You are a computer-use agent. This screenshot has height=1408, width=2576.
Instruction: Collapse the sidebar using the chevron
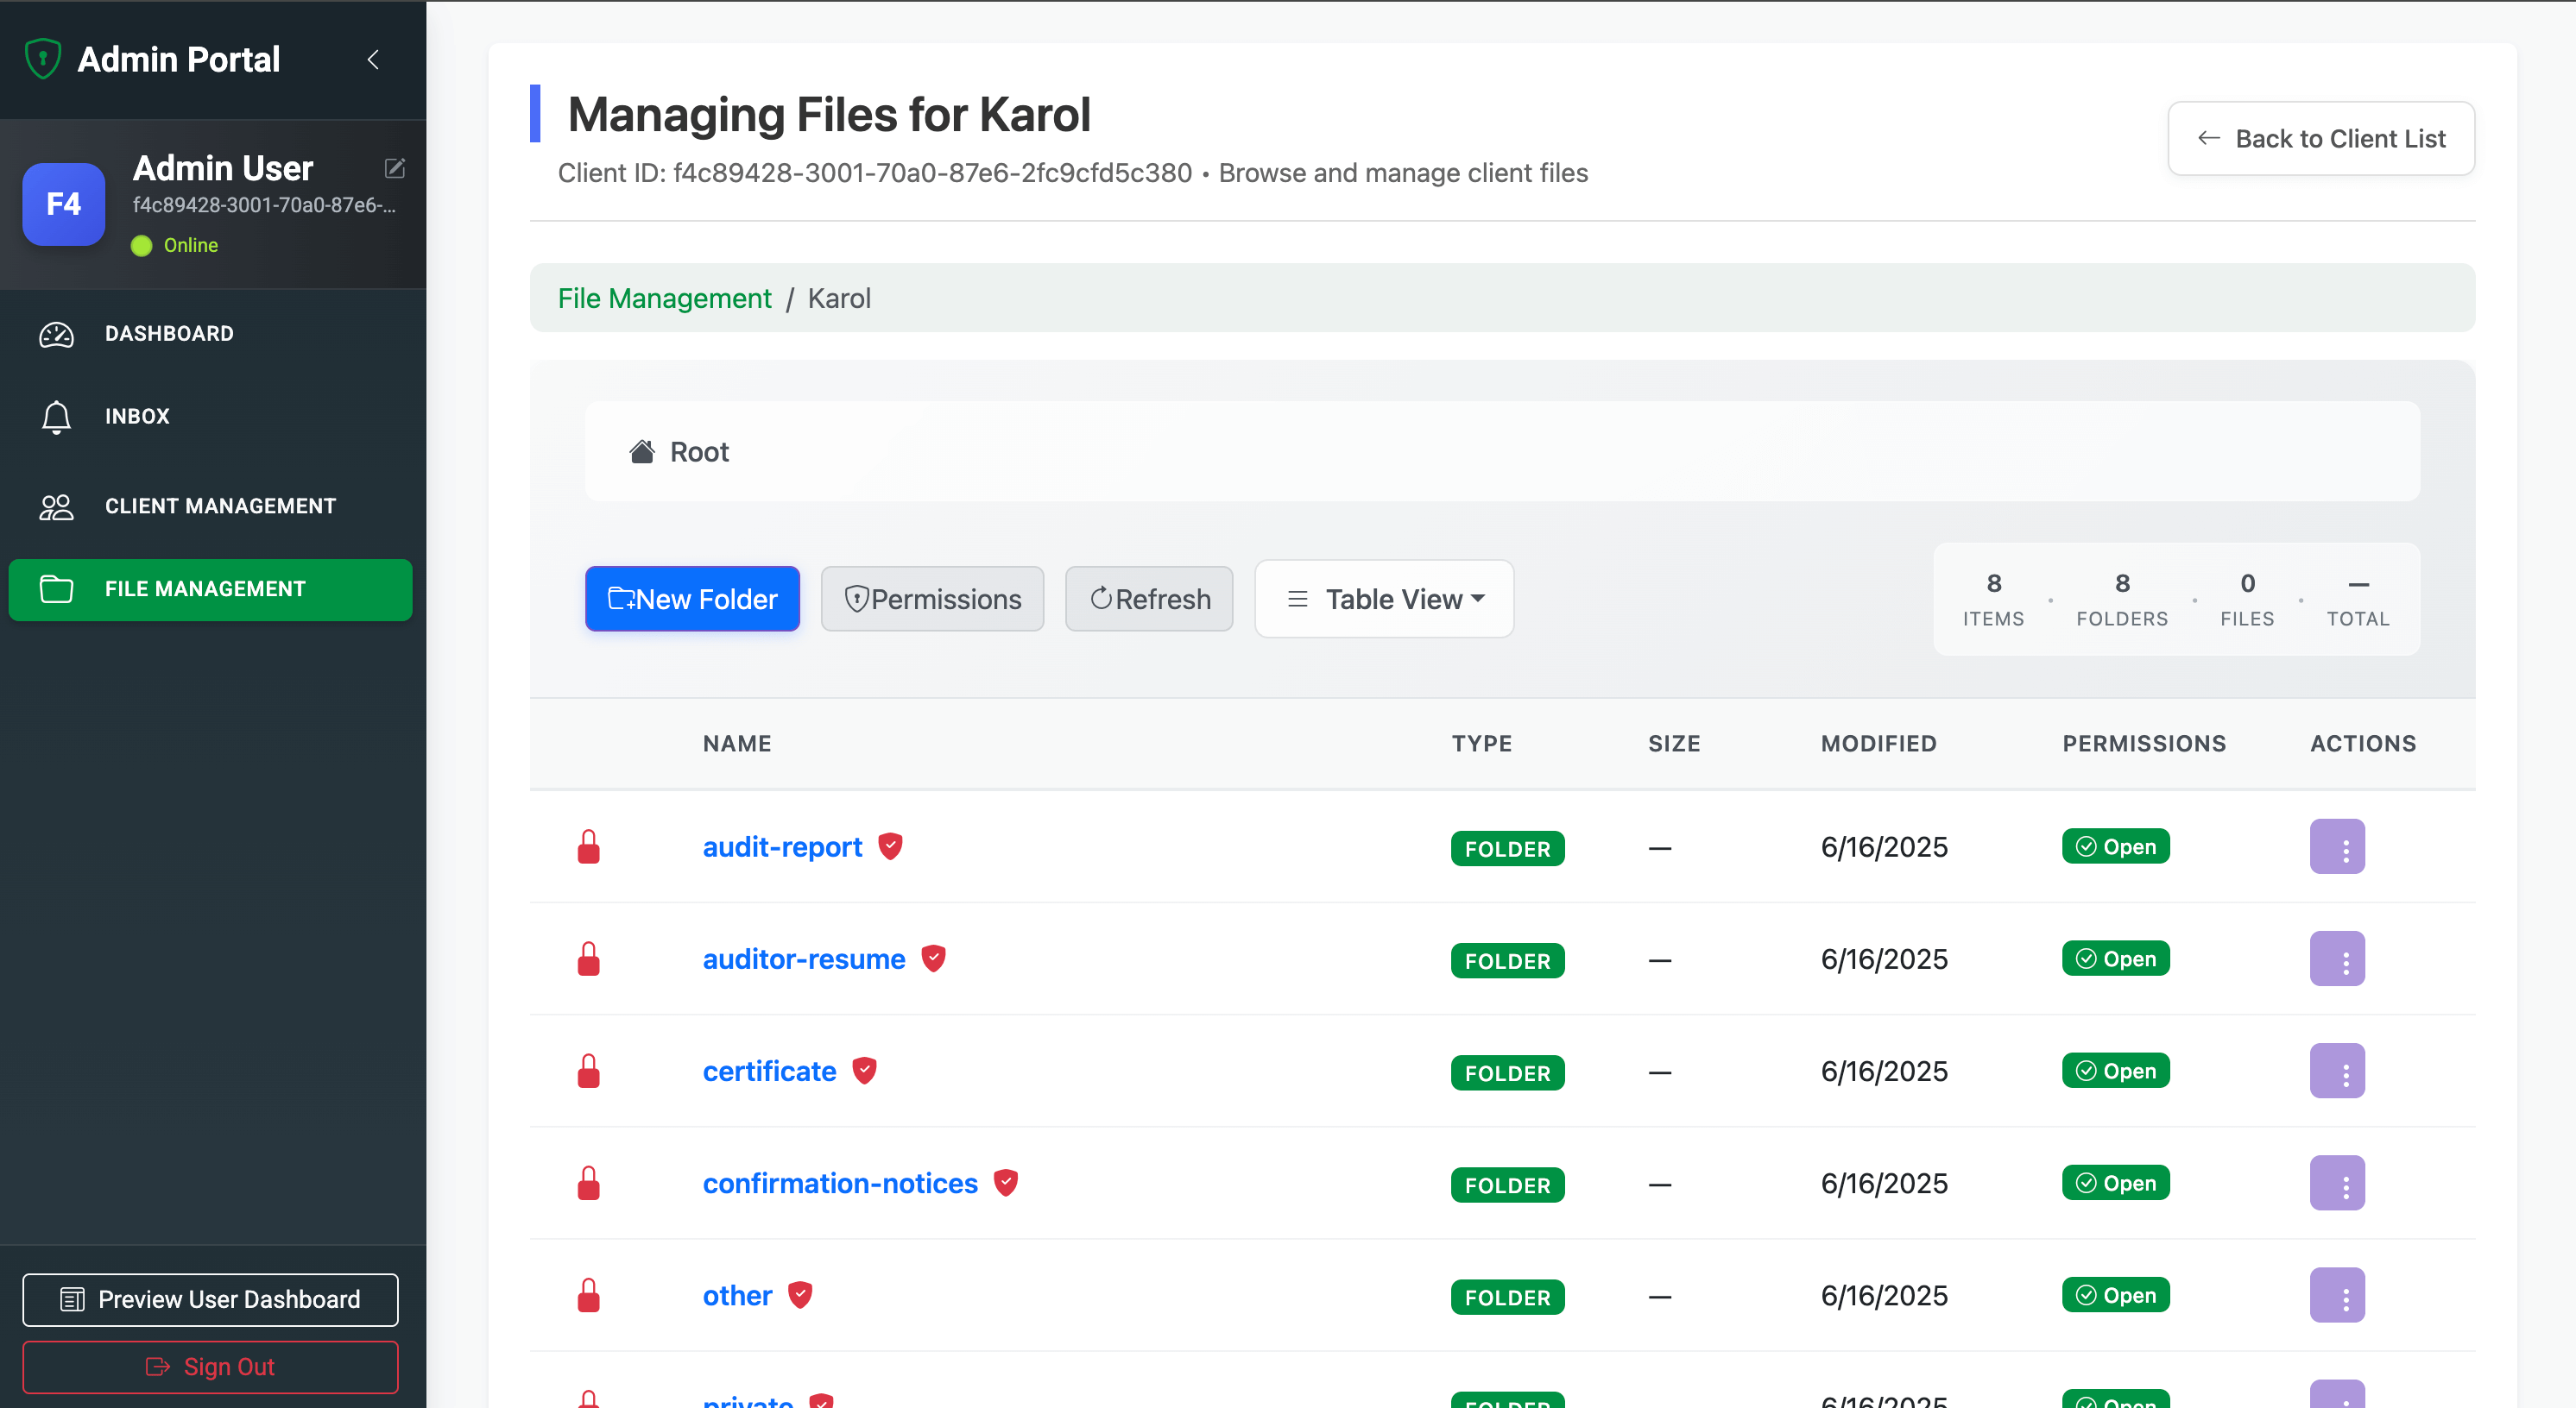pyautogui.click(x=373, y=59)
